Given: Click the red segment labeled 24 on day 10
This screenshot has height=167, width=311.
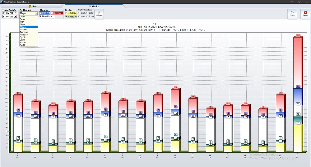Looking at the screenshot, I should tap(175, 99).
